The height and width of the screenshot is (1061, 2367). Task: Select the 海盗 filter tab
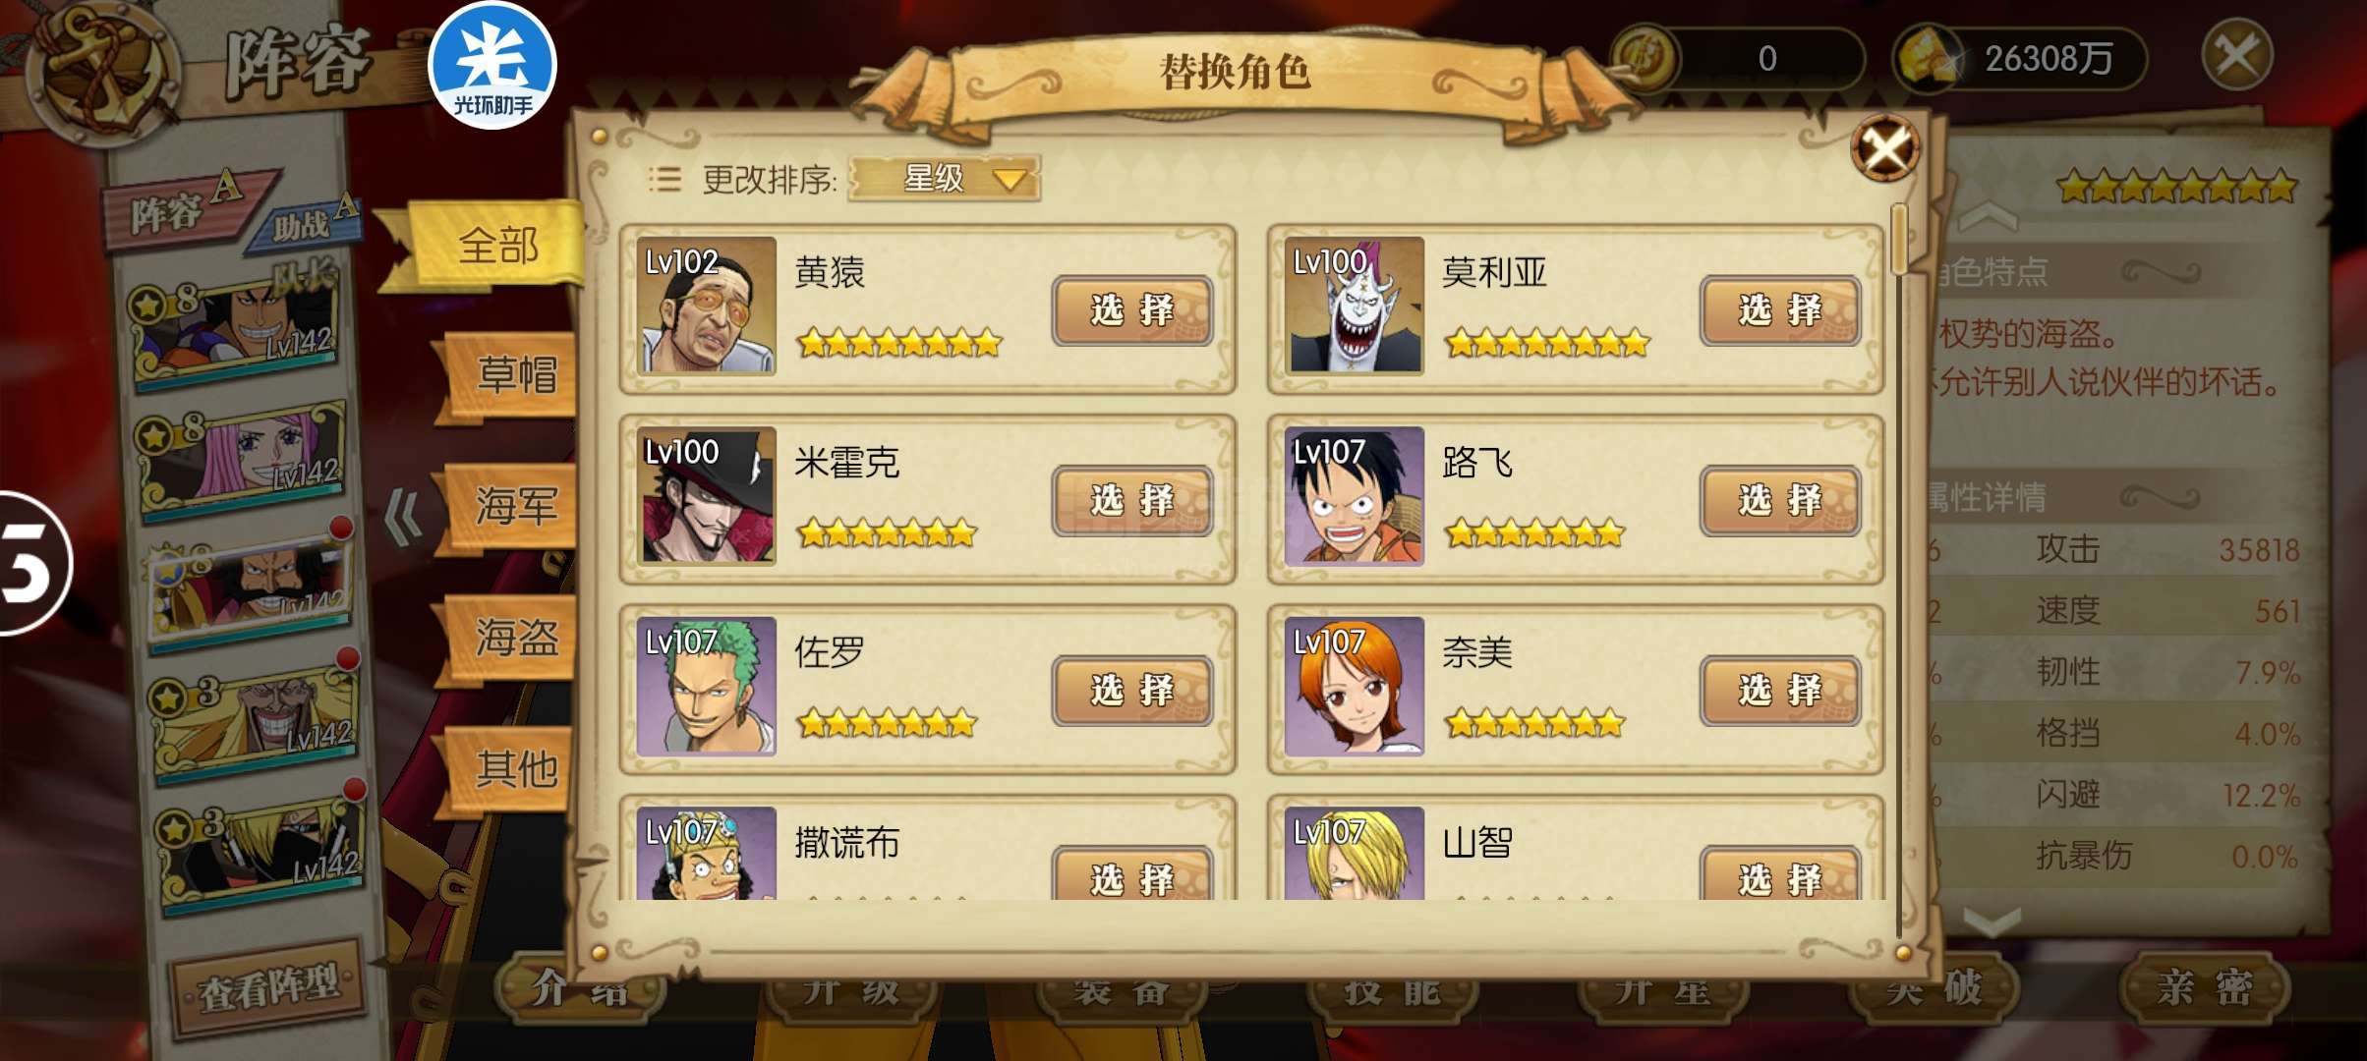coord(509,638)
